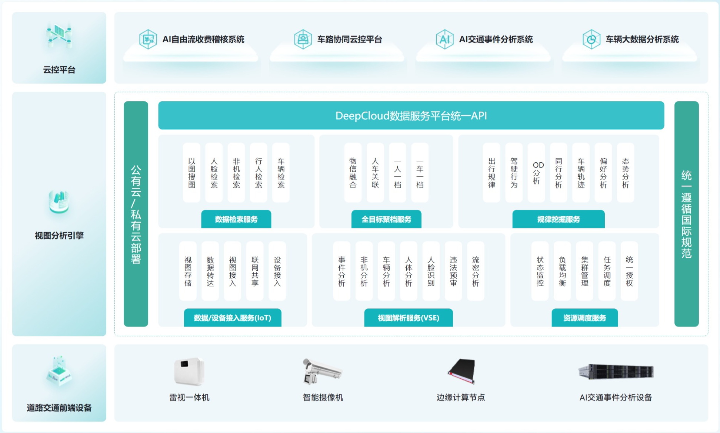720x433 pixels.
Task: Click the 雷视一体机 device image
Action: pos(189,372)
